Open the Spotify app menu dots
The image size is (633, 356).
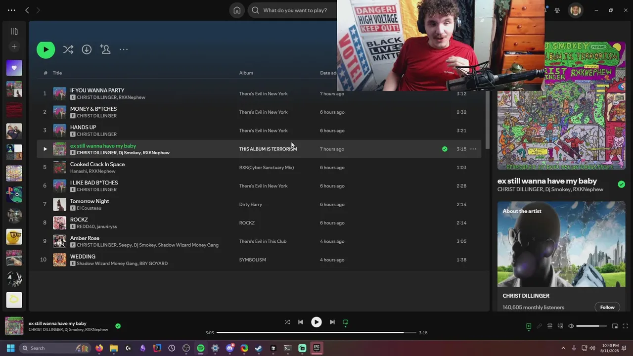(x=11, y=10)
